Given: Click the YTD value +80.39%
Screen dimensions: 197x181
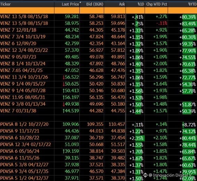Looking at the screenshot, I should pos(188,17).
